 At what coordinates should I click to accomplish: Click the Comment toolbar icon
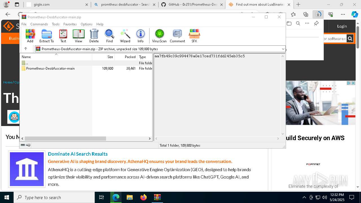(177, 36)
